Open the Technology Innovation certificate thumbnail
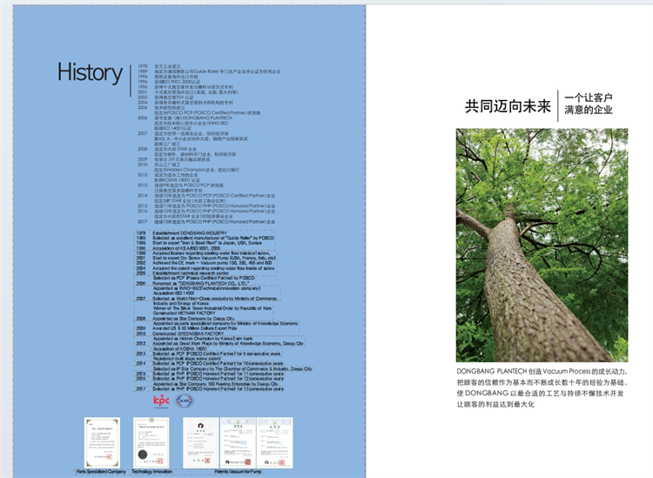The image size is (653, 478). click(151, 442)
